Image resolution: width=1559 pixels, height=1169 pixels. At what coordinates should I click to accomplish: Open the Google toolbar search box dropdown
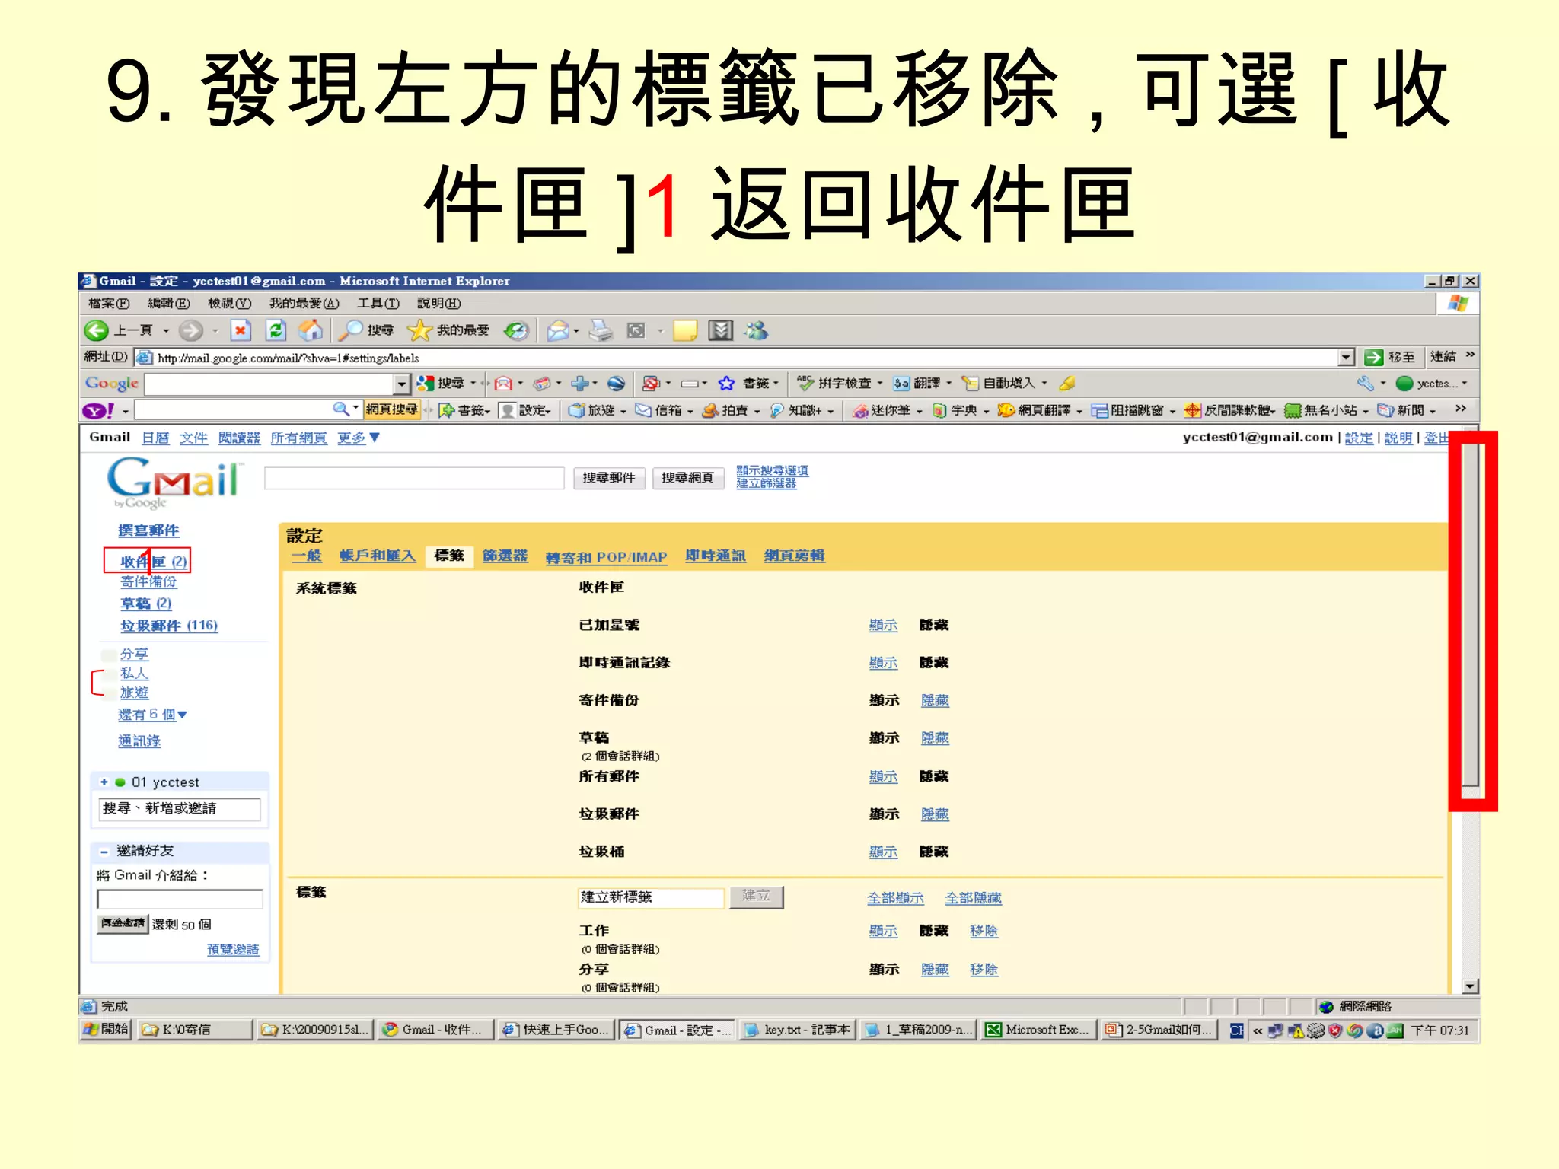point(401,384)
